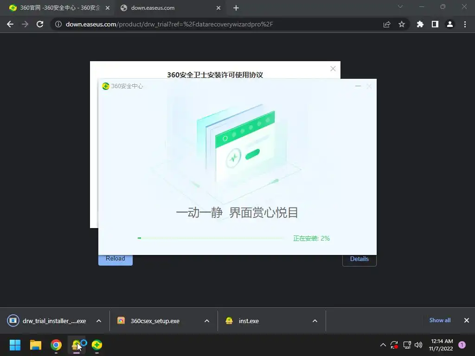Viewport: 475px width, 356px height.
Task: Expand options for drw_trial_installer download
Action: 99,321
